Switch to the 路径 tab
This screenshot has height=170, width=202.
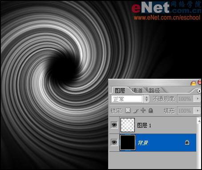(x=154, y=90)
